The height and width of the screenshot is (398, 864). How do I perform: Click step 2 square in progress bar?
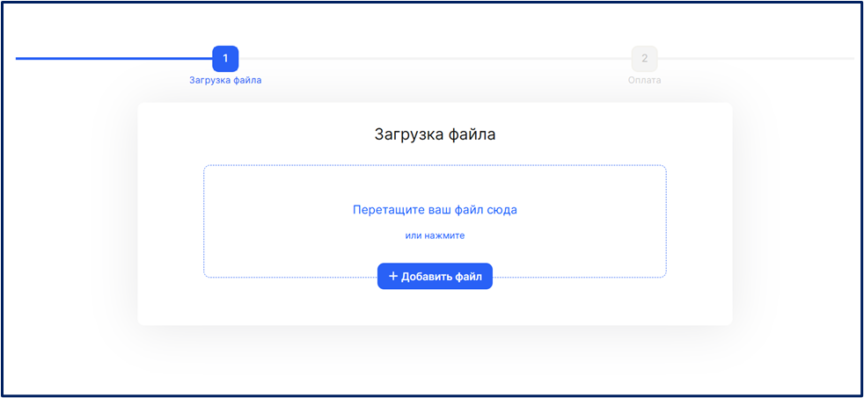(x=645, y=58)
